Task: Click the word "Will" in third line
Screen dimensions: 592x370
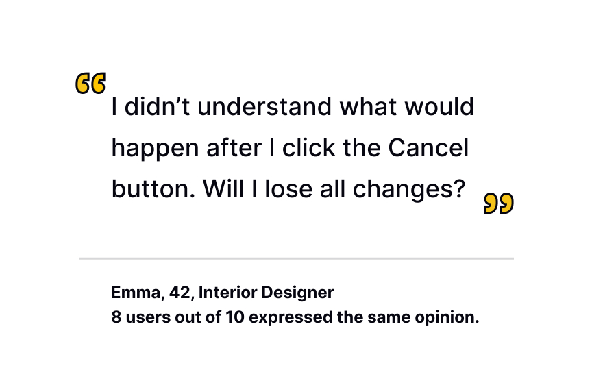Action: click(x=223, y=189)
